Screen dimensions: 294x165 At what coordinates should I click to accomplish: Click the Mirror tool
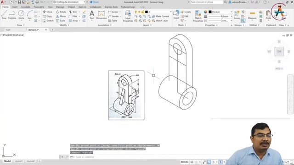(x=61, y=16)
